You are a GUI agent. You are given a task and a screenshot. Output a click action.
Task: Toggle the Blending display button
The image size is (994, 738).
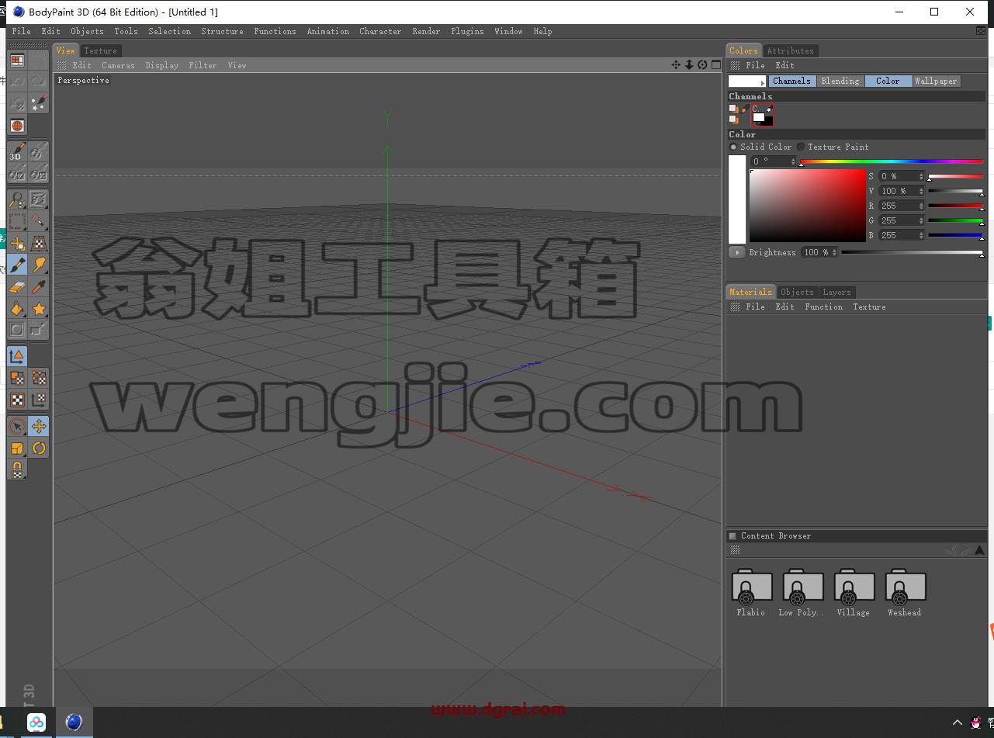[x=840, y=81]
